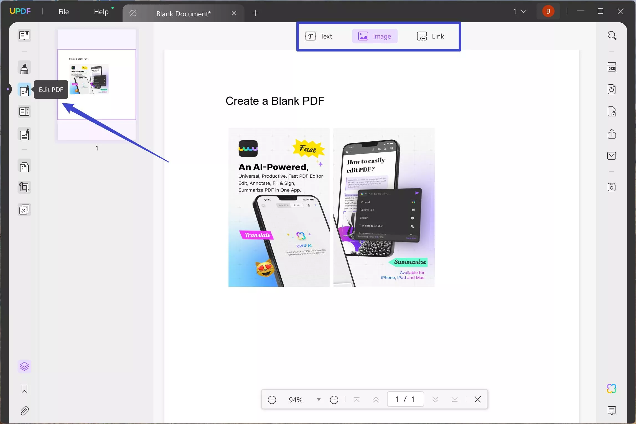The width and height of the screenshot is (636, 424).
Task: Expand the zoom percentage dropdown
Action: pyautogui.click(x=319, y=400)
